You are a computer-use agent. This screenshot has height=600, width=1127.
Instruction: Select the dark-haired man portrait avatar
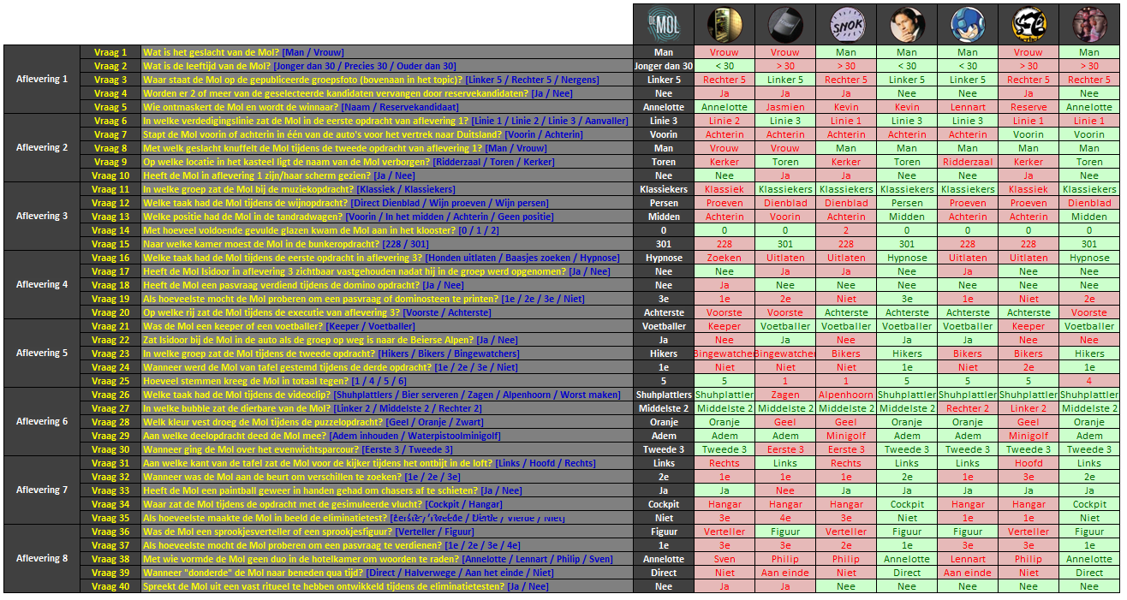(x=906, y=25)
